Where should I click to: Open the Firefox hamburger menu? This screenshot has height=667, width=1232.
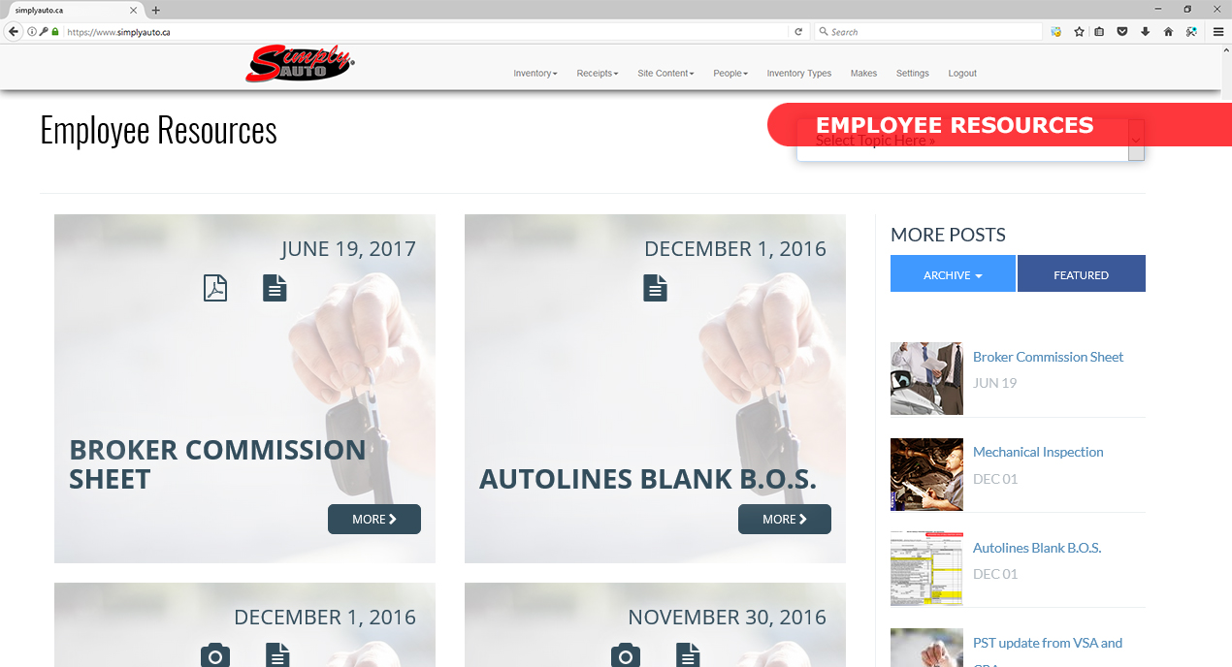click(1218, 32)
